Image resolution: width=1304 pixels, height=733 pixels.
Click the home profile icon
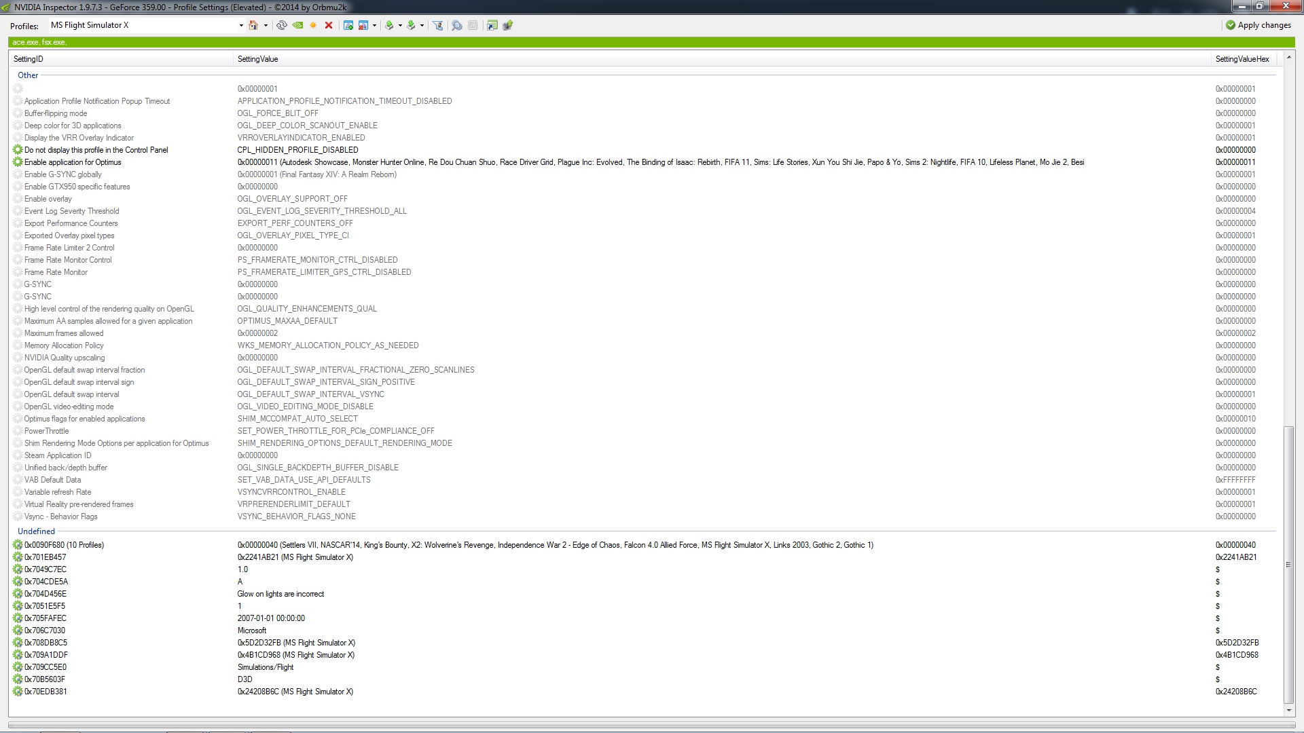(x=253, y=25)
